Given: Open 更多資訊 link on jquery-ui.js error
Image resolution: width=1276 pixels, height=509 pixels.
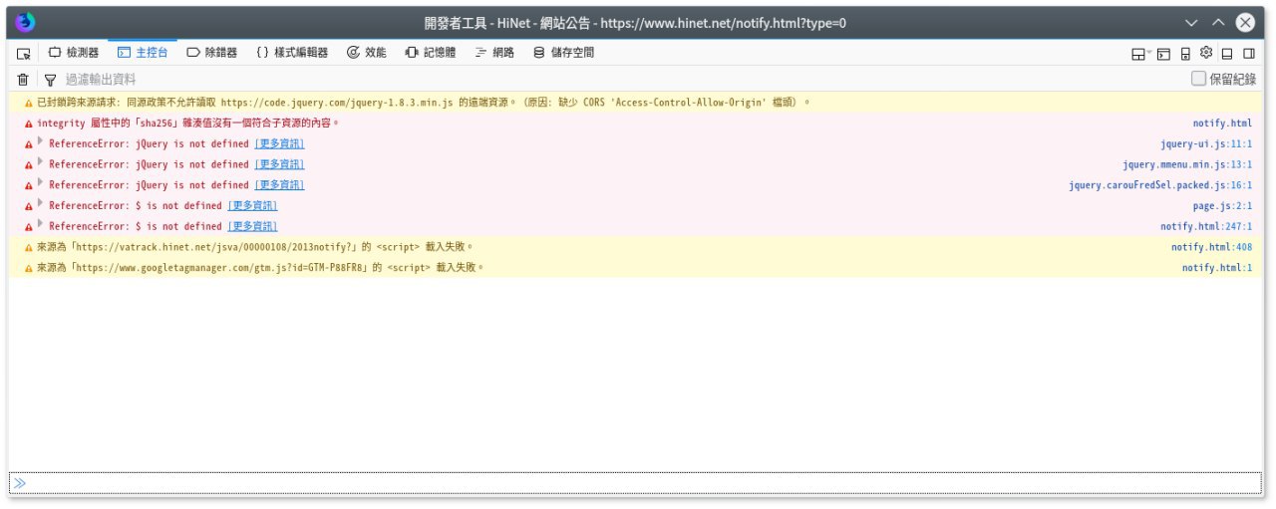Looking at the screenshot, I should 280,144.
